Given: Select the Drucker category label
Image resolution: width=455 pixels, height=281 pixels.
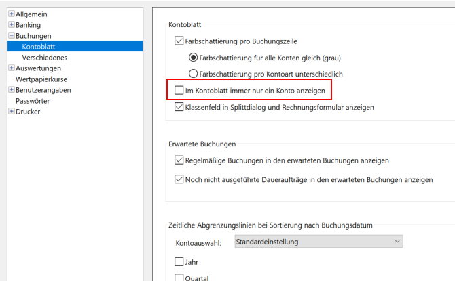Looking at the screenshot, I should [28, 112].
